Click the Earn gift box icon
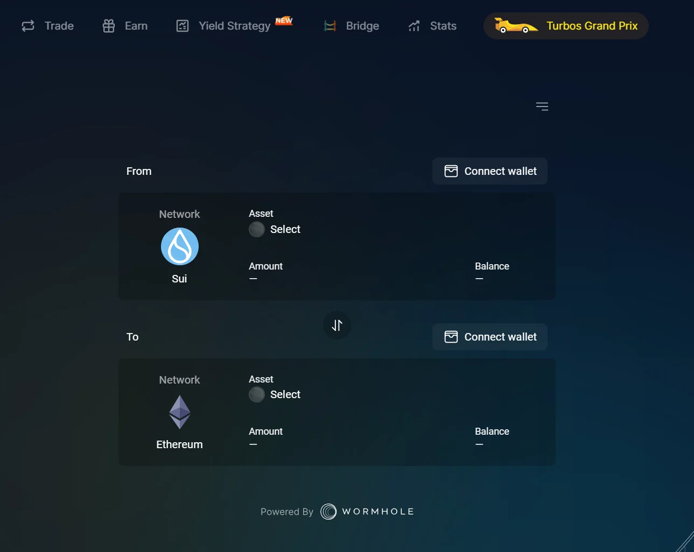This screenshot has width=694, height=552. 109,26
